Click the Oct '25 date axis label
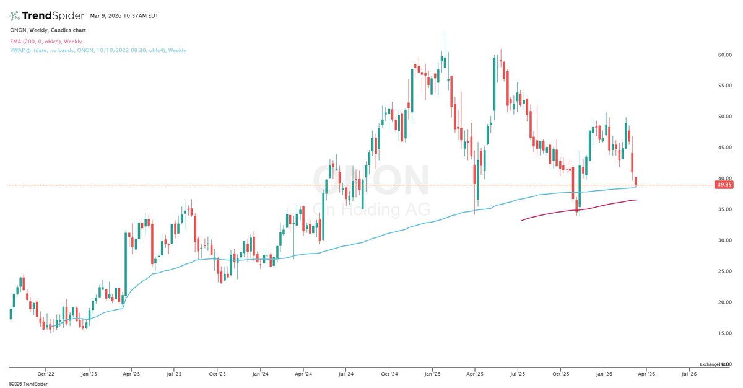 tap(562, 374)
